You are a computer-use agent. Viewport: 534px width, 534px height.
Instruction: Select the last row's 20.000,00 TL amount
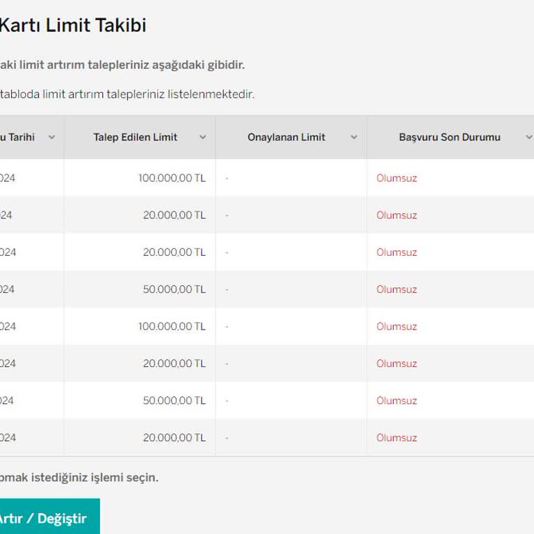[x=175, y=437]
